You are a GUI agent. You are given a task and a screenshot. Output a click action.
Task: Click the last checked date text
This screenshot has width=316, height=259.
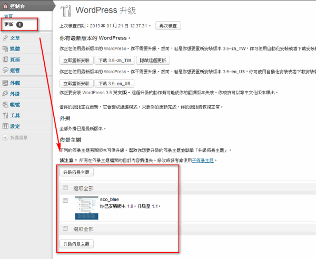coord(105,26)
